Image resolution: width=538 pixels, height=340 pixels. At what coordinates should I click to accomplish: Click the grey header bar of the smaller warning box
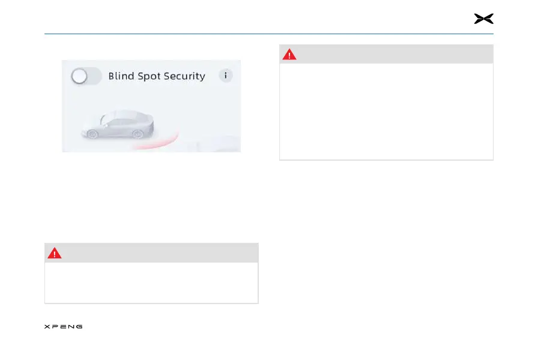[x=151, y=253]
